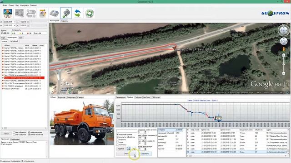This screenshot has width=291, height=163.
Task: Click the zoom out button on map
Action: pos(284,73)
